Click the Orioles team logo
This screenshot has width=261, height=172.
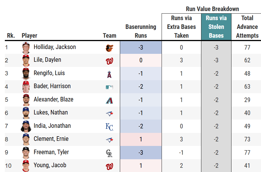pos(109,48)
